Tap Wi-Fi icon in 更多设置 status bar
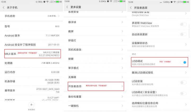Screen dimensions: 191x112 point(111,1)
